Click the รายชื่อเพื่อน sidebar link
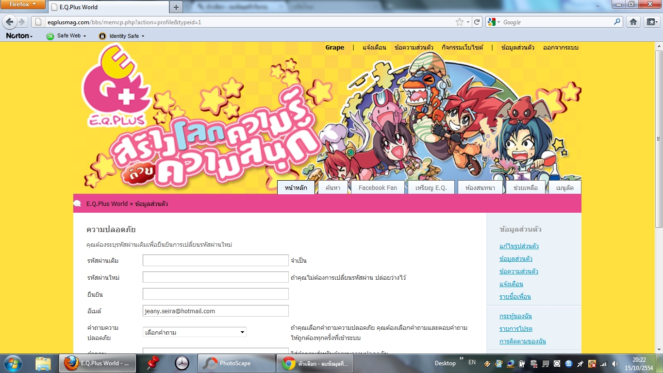 coord(515,297)
